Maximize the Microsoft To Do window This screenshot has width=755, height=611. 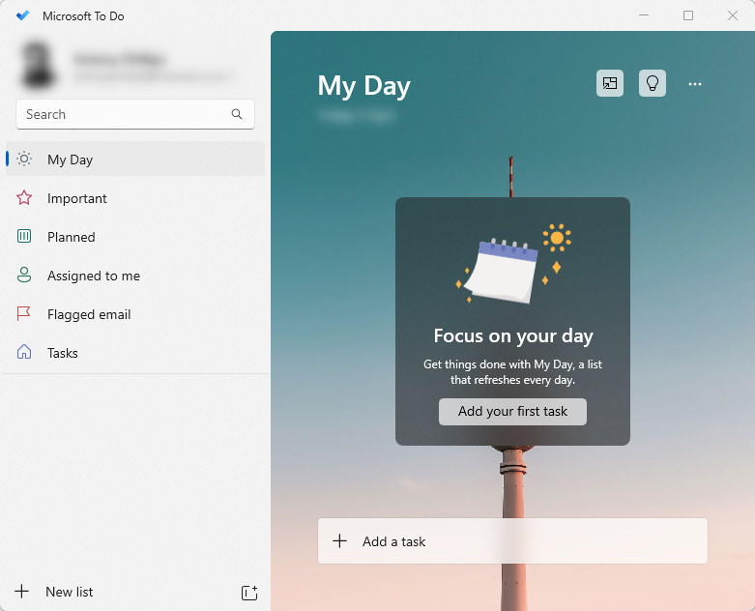688,15
